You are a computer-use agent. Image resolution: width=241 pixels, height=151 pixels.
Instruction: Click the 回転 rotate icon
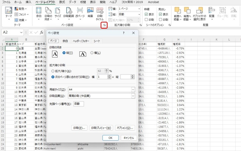tap(234, 13)
